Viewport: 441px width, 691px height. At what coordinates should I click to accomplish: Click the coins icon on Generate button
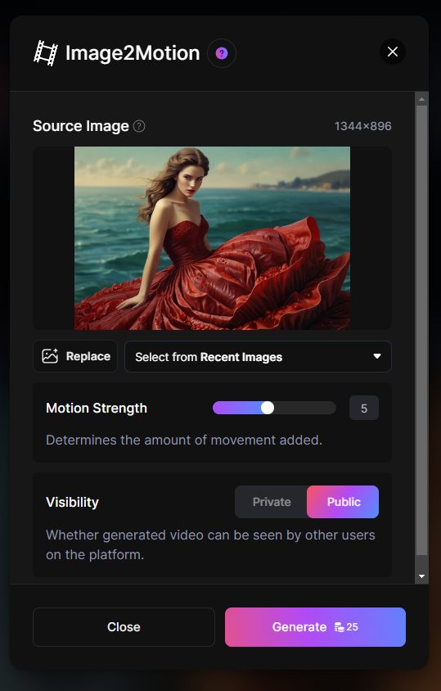[340, 627]
